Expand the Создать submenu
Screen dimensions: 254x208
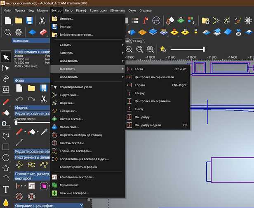pyautogui.click(x=87, y=45)
